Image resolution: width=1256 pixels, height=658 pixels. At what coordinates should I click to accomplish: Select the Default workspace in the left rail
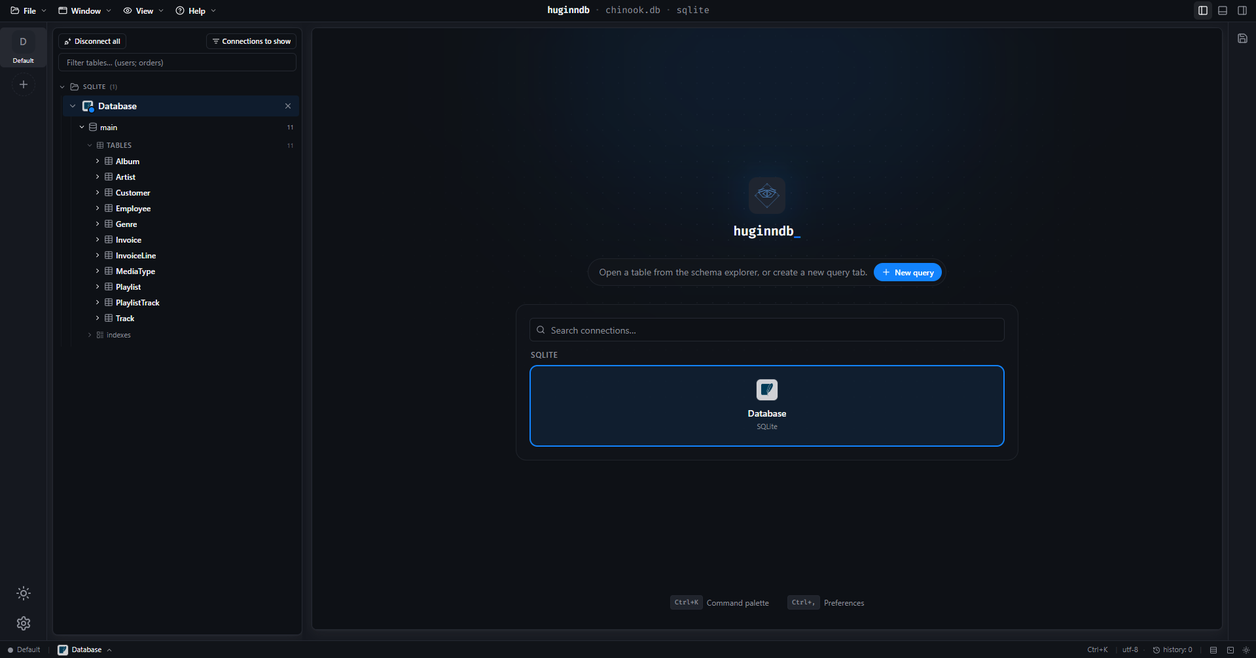tap(24, 48)
